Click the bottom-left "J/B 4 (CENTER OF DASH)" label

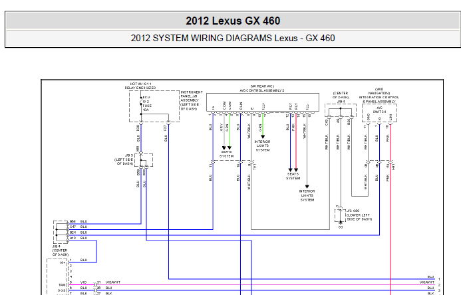tap(61, 250)
